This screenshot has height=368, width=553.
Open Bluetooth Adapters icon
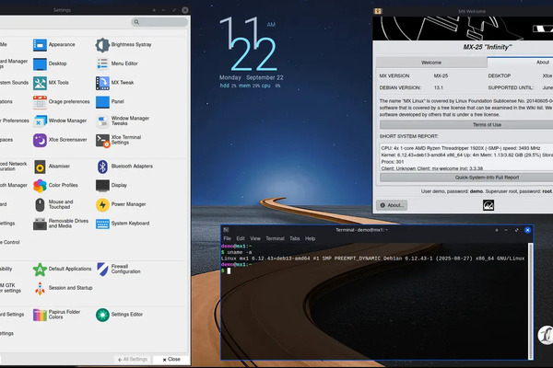pyautogui.click(x=102, y=167)
